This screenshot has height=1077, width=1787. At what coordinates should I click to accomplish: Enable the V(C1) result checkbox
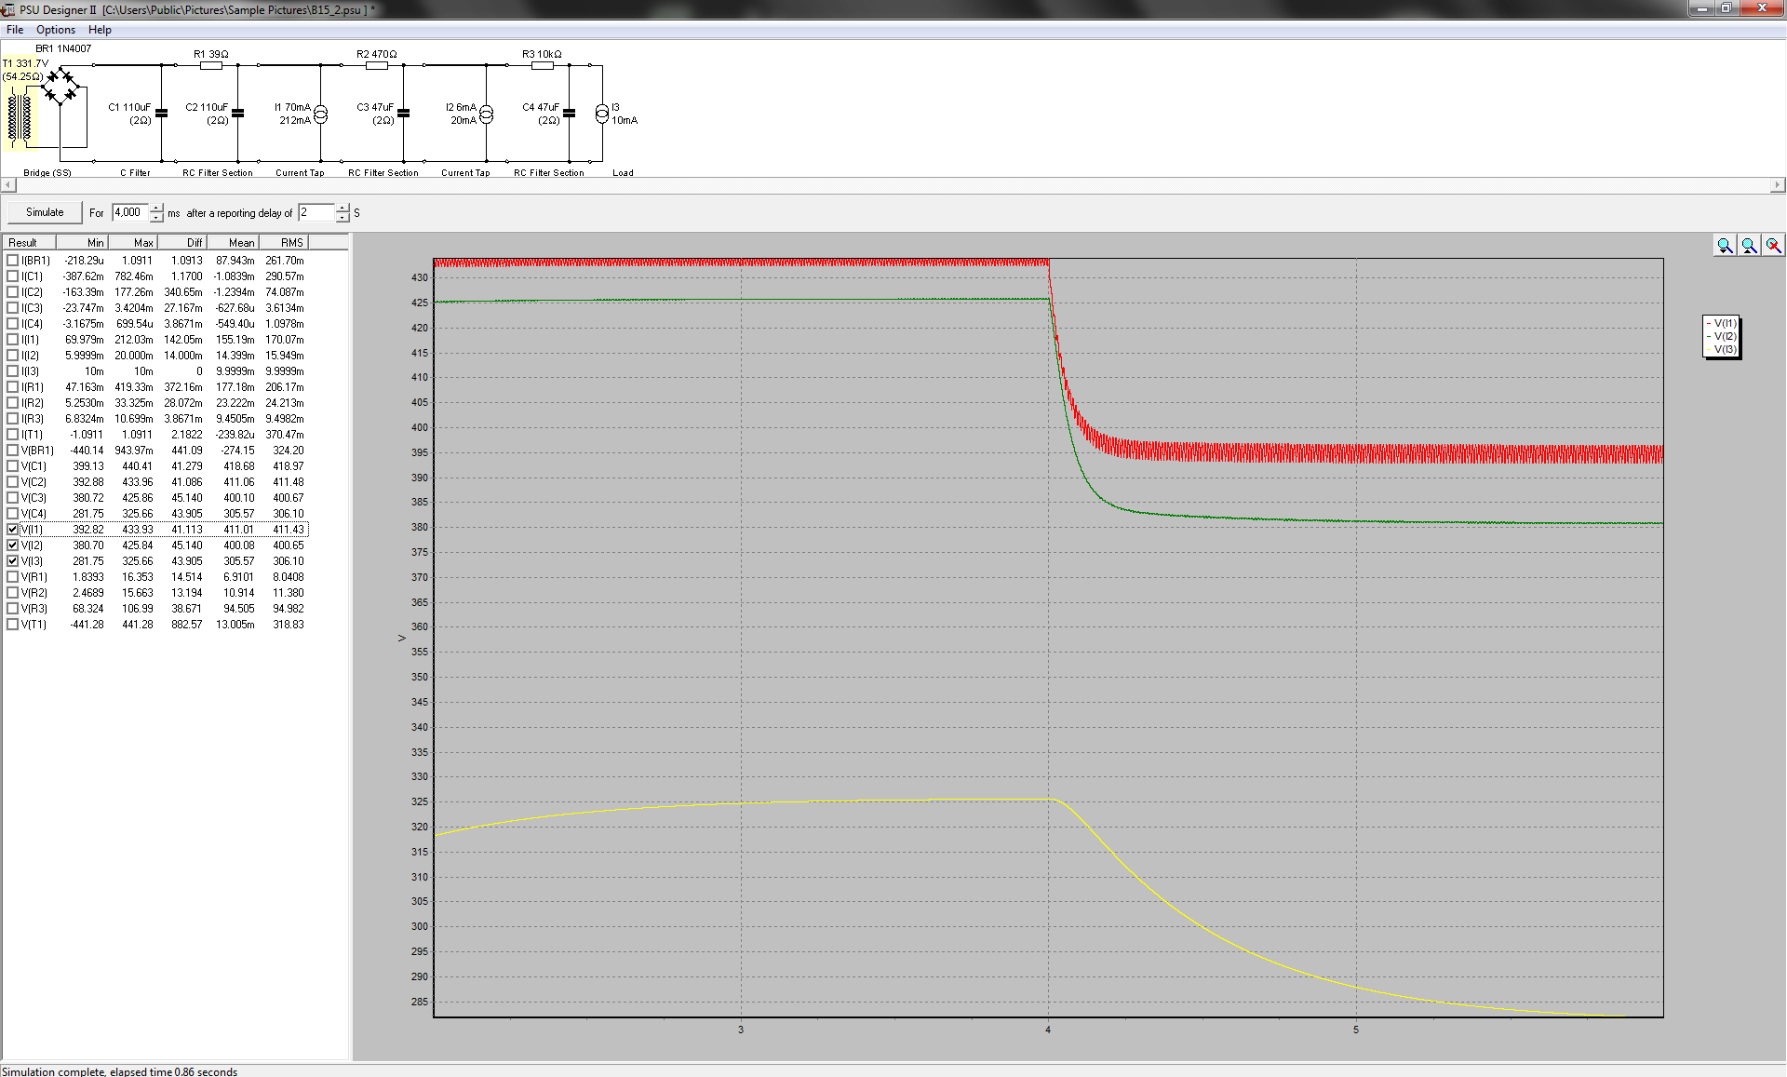click(x=13, y=465)
